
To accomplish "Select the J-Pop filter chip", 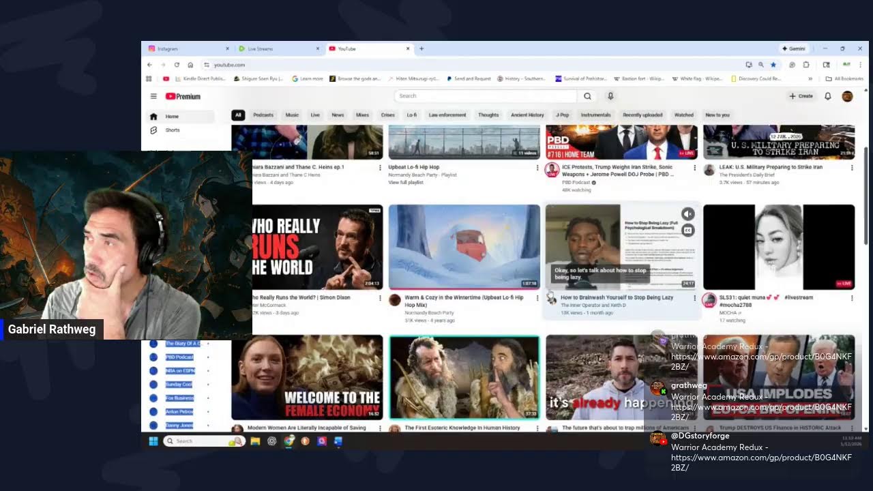I will (563, 115).
